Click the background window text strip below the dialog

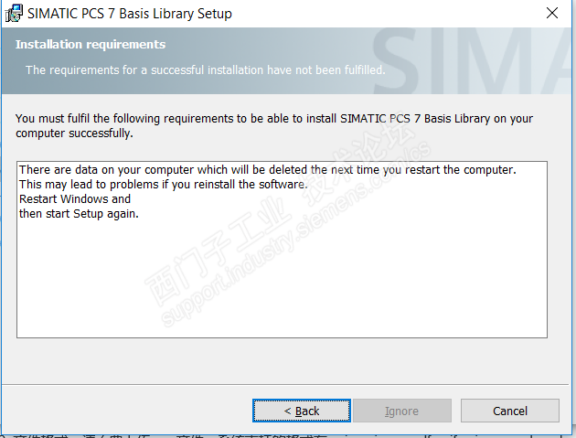point(274,433)
